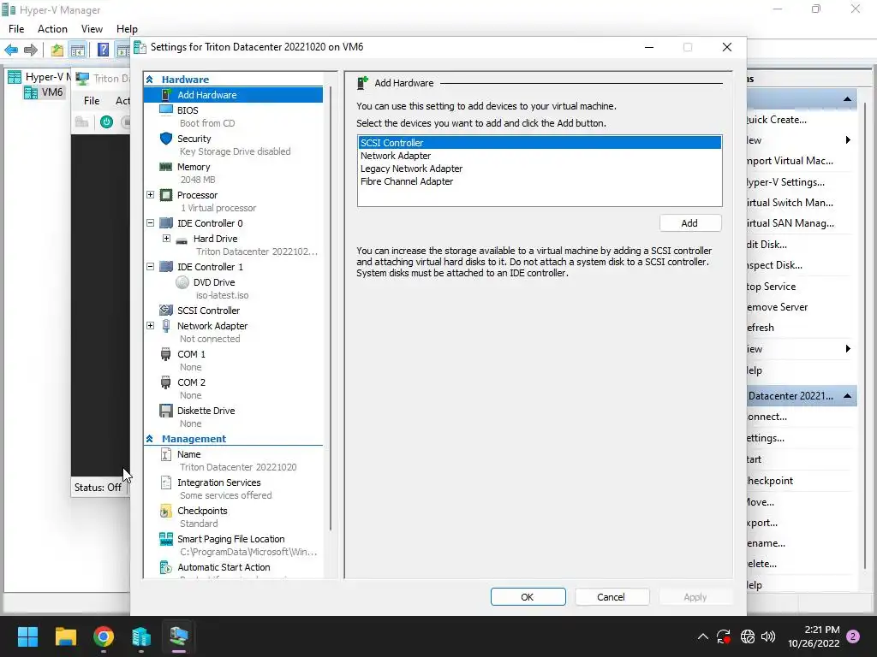Expand the Hard Drive node

click(x=166, y=239)
